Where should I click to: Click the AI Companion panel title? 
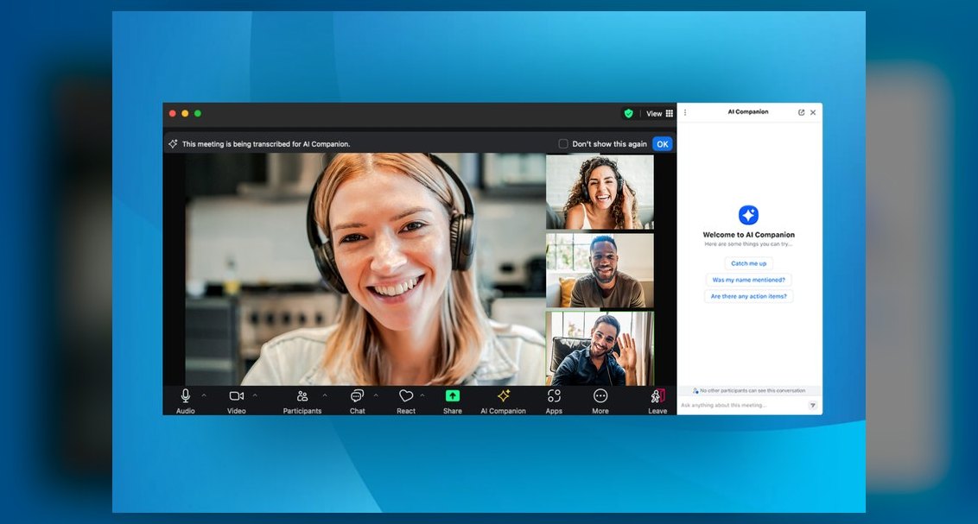tap(748, 112)
